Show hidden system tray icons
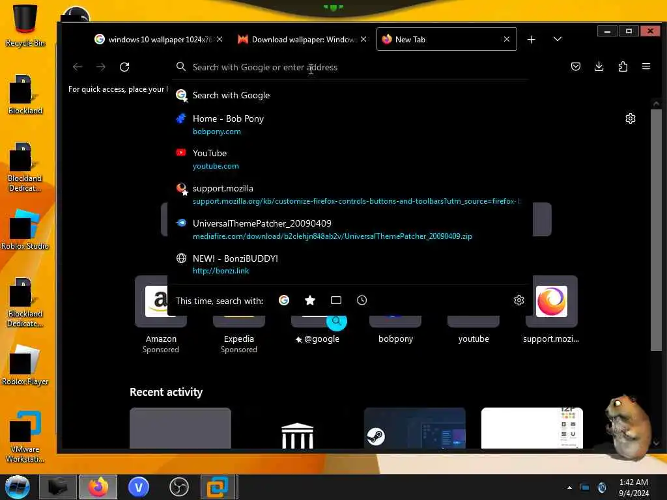The width and height of the screenshot is (667, 500). pos(569,488)
